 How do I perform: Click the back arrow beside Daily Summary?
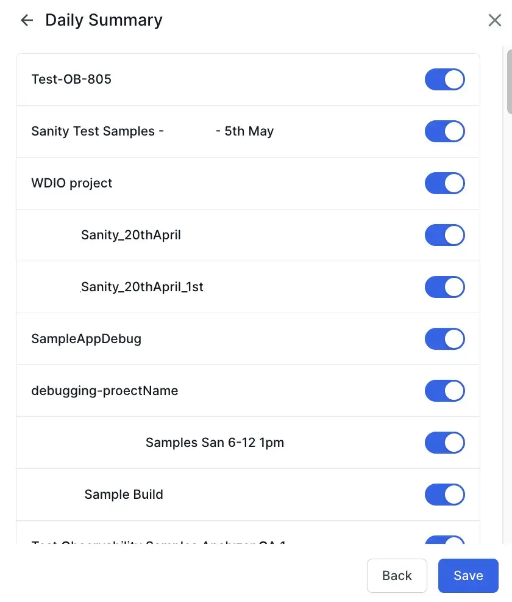26,20
